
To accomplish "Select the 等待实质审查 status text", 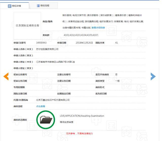I will [67, 122].
